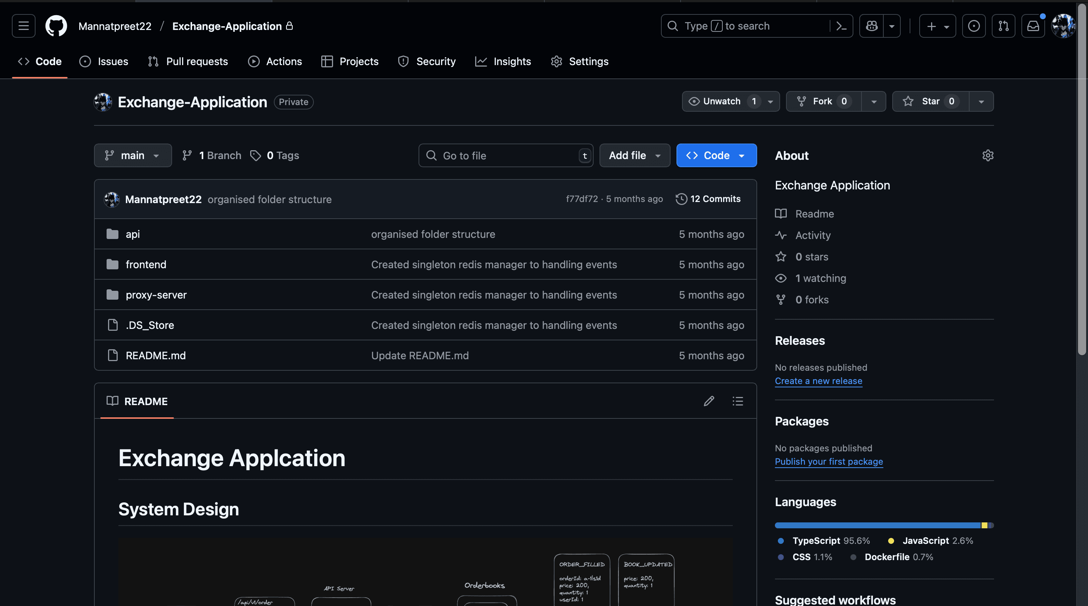Open GitHub Copilot chat icon
The height and width of the screenshot is (606, 1088).
(872, 26)
